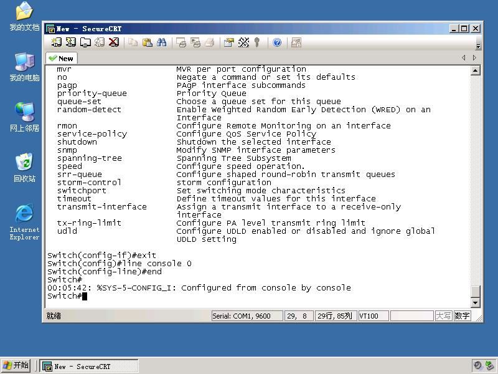The height and width of the screenshot is (374, 498).
Task: Click the 'udld' command entry
Action: (67, 231)
